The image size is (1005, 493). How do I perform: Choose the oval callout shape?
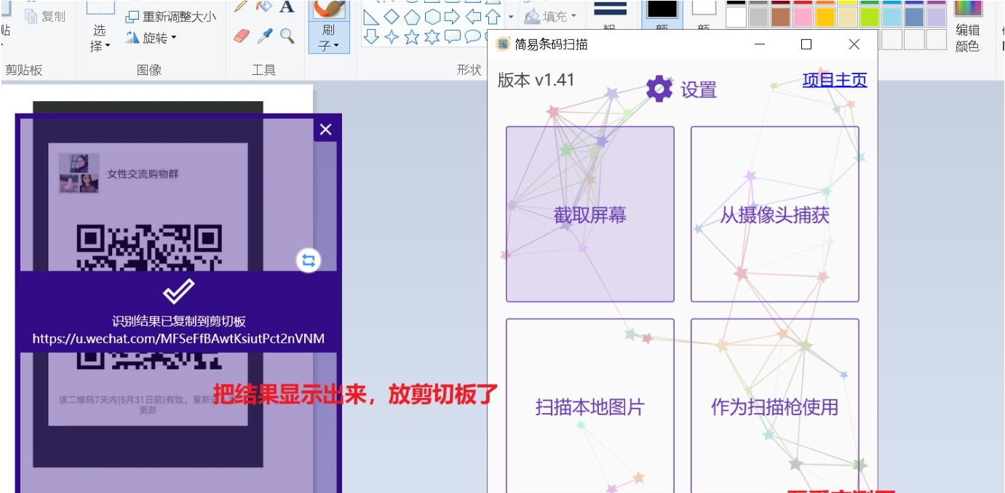(x=472, y=36)
